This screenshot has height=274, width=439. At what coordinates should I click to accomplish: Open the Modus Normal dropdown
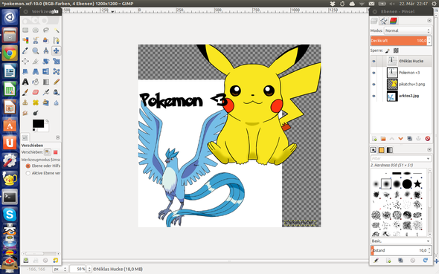407,30
